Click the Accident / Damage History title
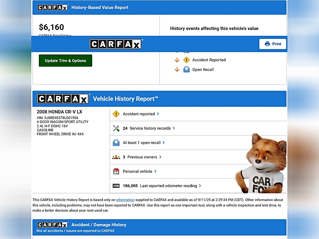The image size is (319, 239). (x=99, y=225)
